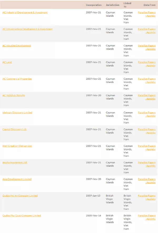Image resolution: width=158 pixels, height=233 pixels.
Task: Click the Incorporation column header
Action: tap(94, 5)
